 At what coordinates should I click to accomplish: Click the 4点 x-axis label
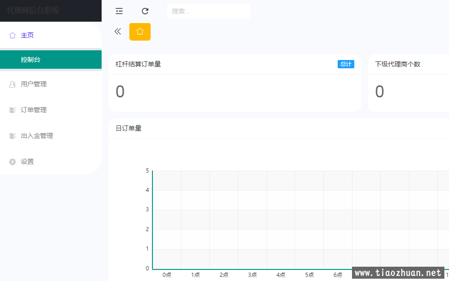[281, 275]
